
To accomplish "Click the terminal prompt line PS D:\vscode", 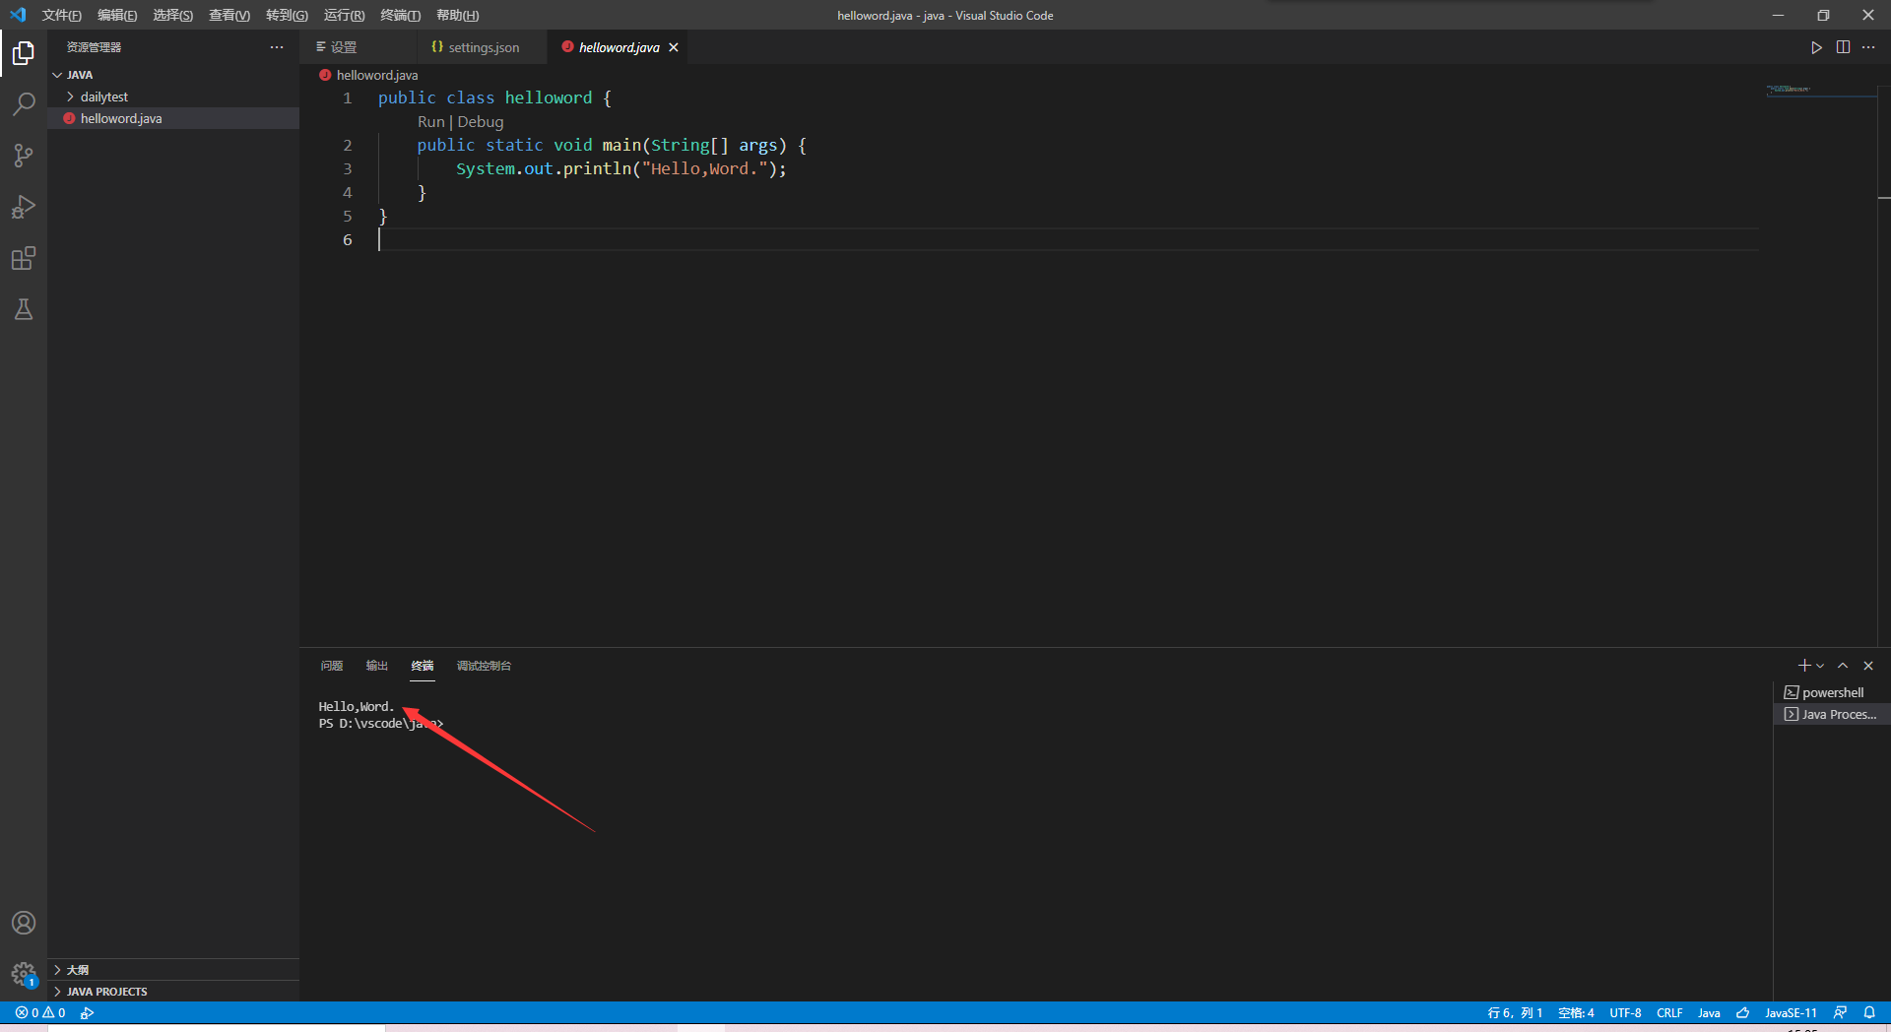I will pyautogui.click(x=381, y=724).
